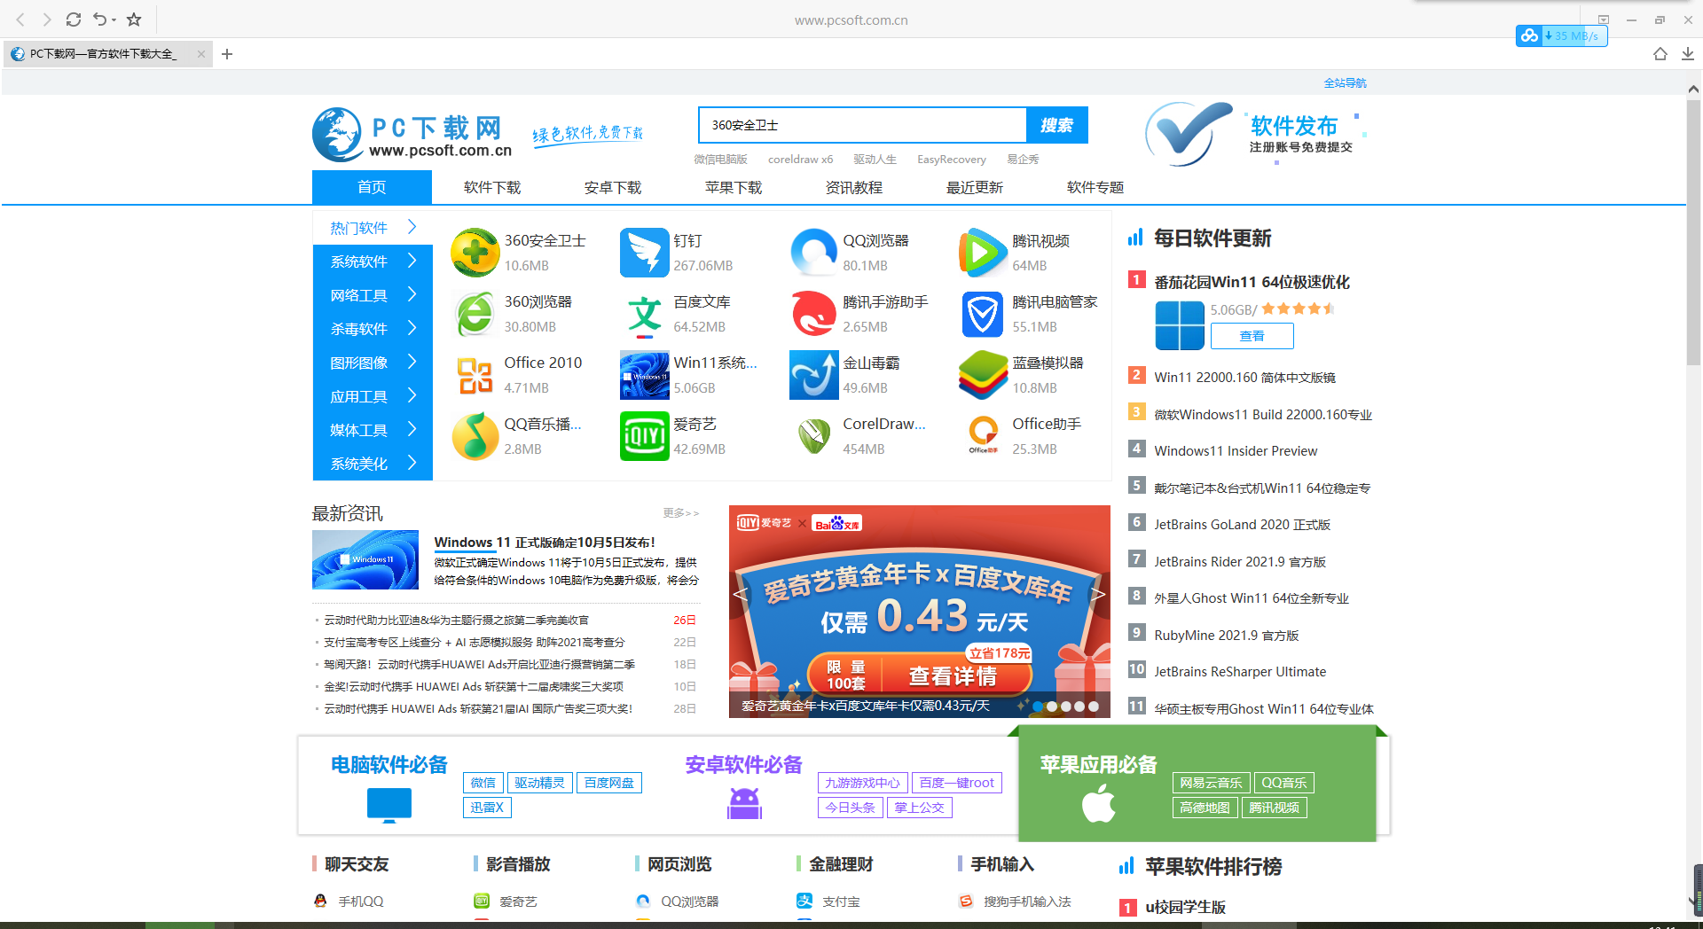Click the QQ浏览器 icon
Viewport: 1703px width, 929px height.
tap(813, 252)
